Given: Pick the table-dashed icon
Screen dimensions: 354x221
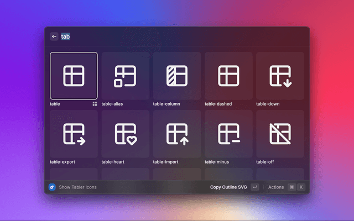Looking at the screenshot, I should click(228, 76).
